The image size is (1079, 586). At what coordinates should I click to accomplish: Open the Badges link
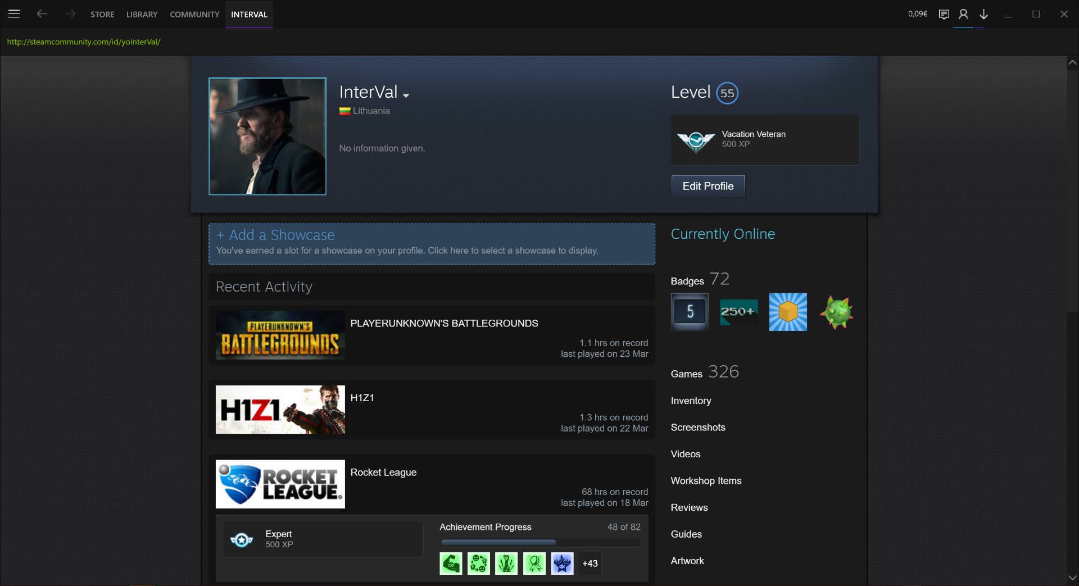[687, 281]
